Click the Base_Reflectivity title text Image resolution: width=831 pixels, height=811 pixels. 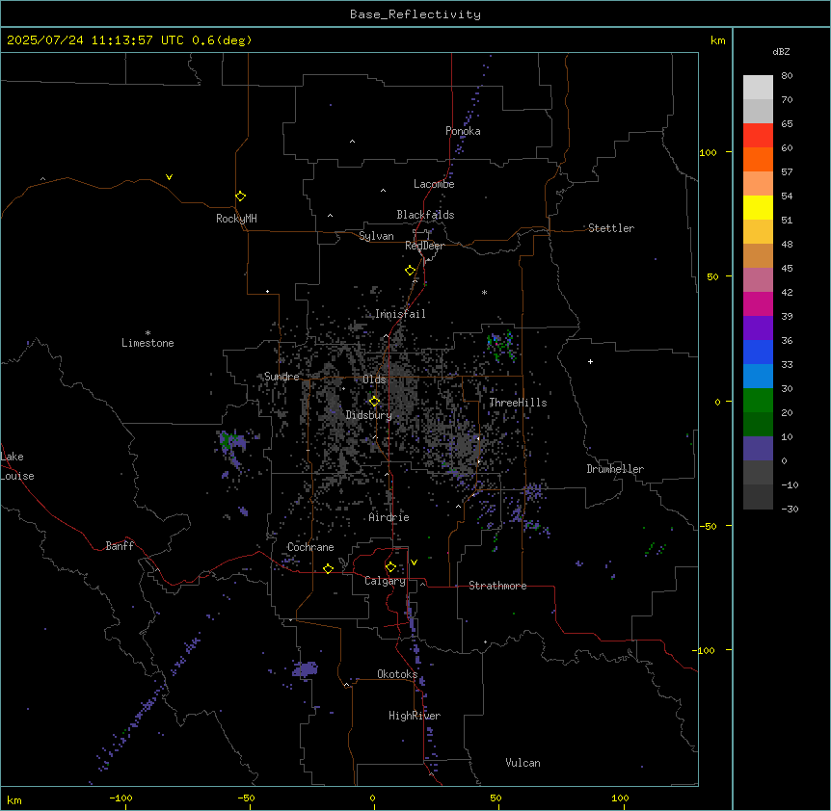[x=415, y=14]
